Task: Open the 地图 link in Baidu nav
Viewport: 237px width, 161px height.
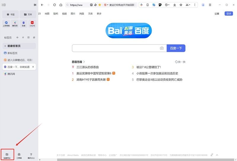Action: [47, 14]
